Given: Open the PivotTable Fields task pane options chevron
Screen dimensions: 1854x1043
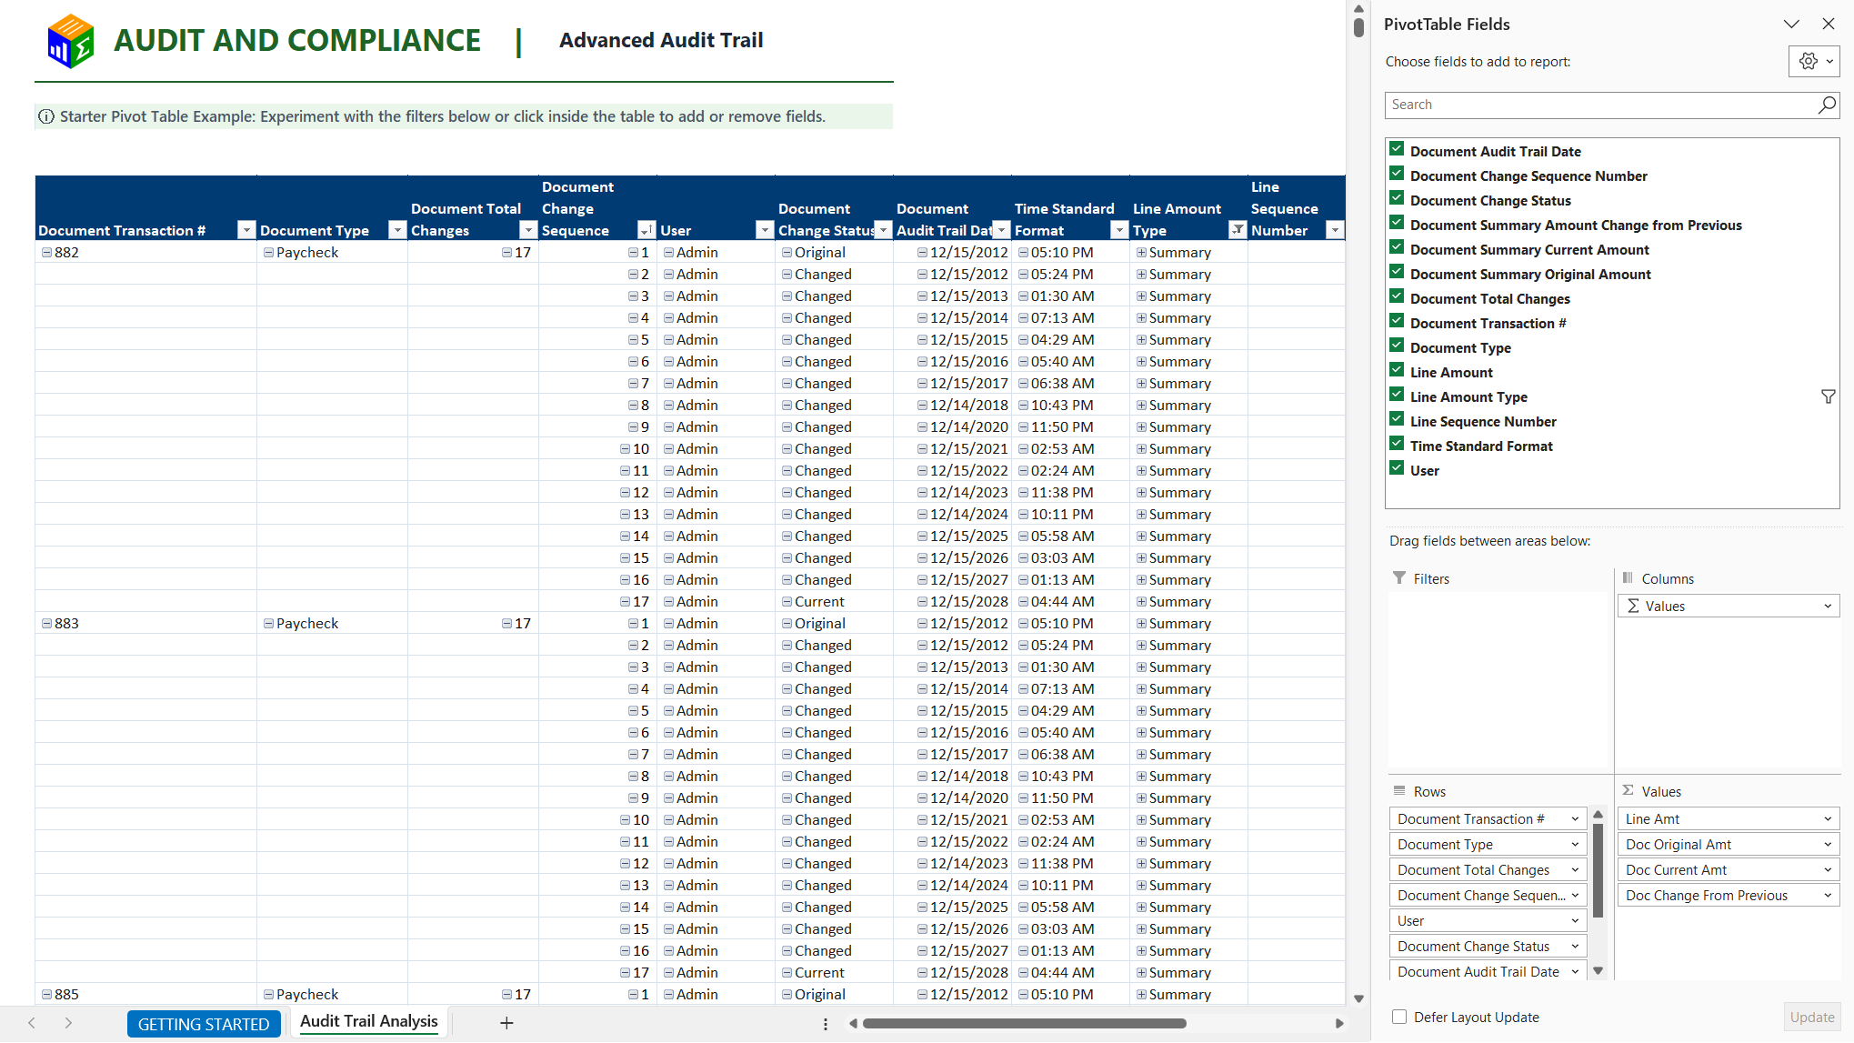Looking at the screenshot, I should click(x=1791, y=25).
